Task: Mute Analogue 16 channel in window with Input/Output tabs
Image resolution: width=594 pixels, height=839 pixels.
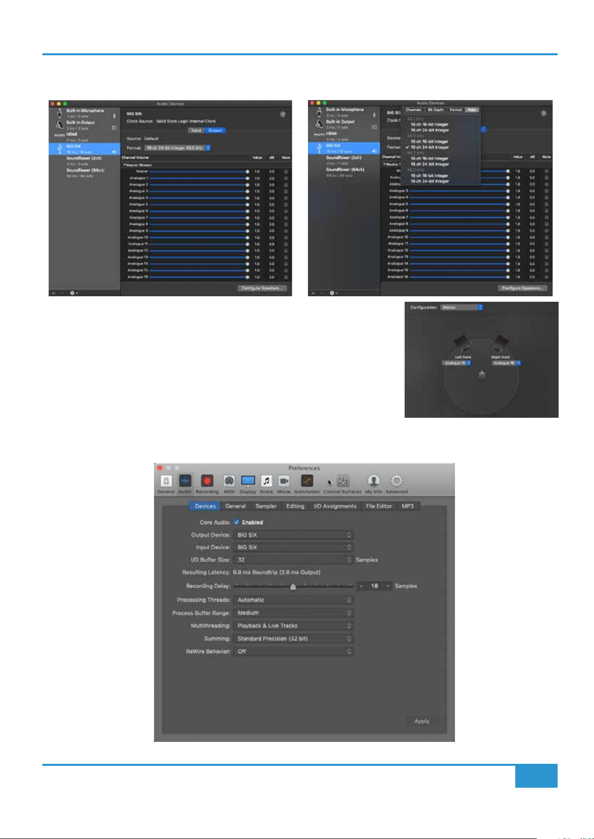Action: [x=286, y=277]
